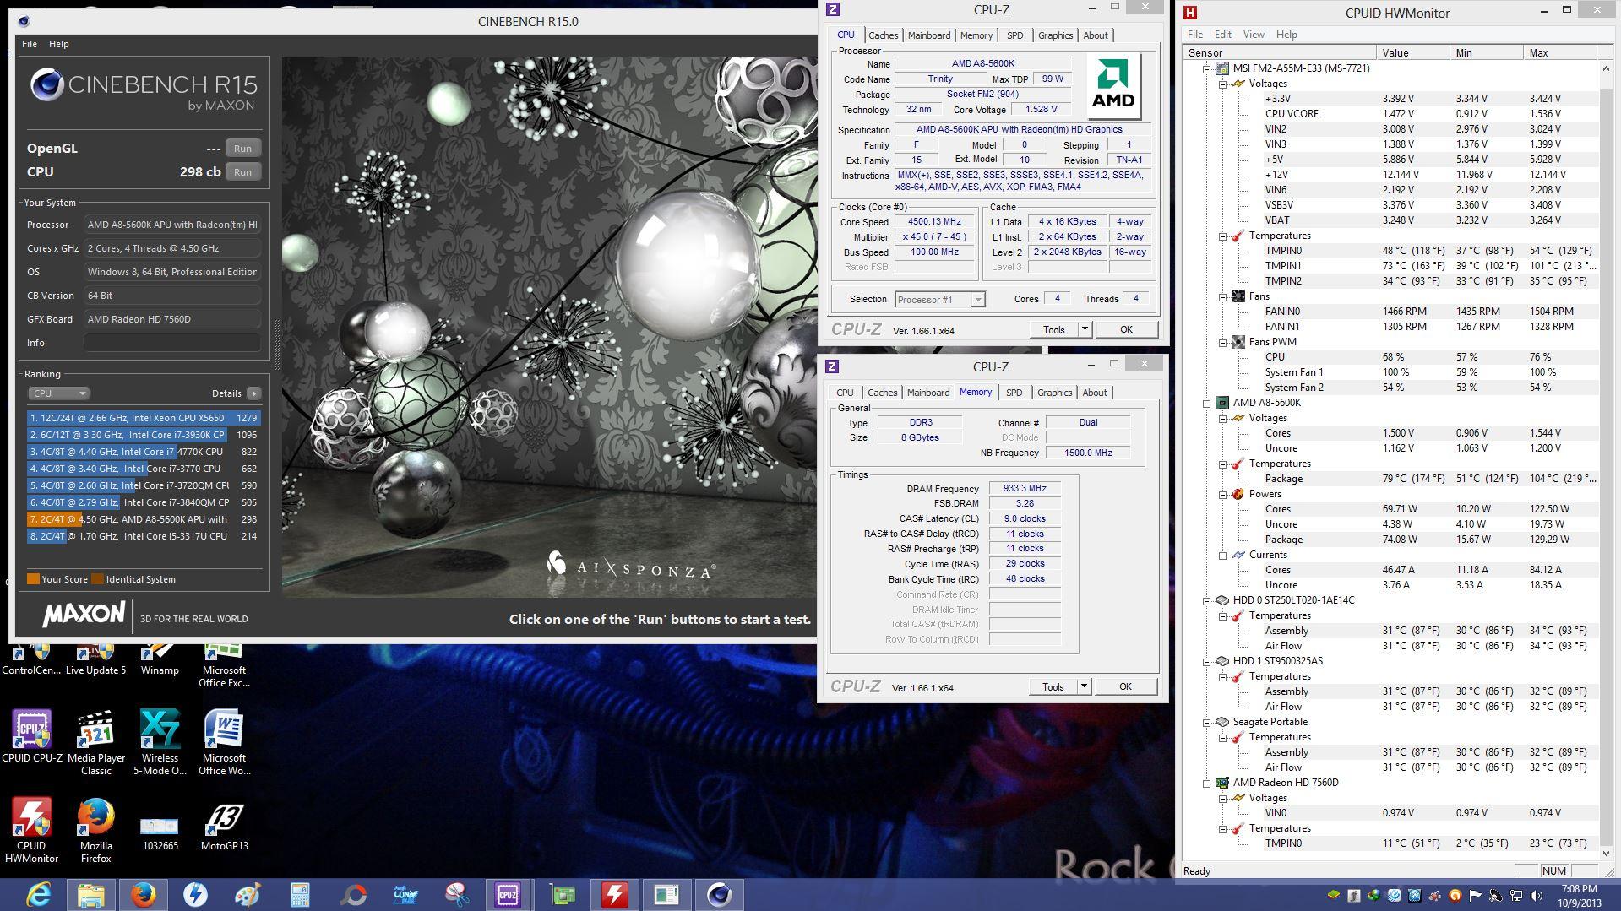Click the Tools button in upper CPU-Z
Screen dimensions: 1621x911
pos(1053,329)
